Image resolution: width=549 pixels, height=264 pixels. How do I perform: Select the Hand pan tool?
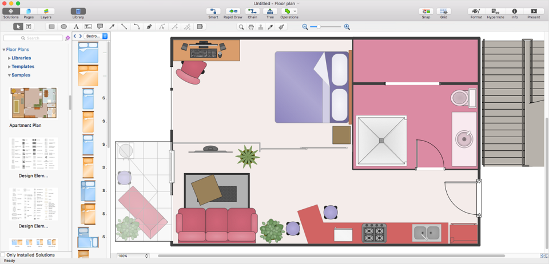pos(250,27)
